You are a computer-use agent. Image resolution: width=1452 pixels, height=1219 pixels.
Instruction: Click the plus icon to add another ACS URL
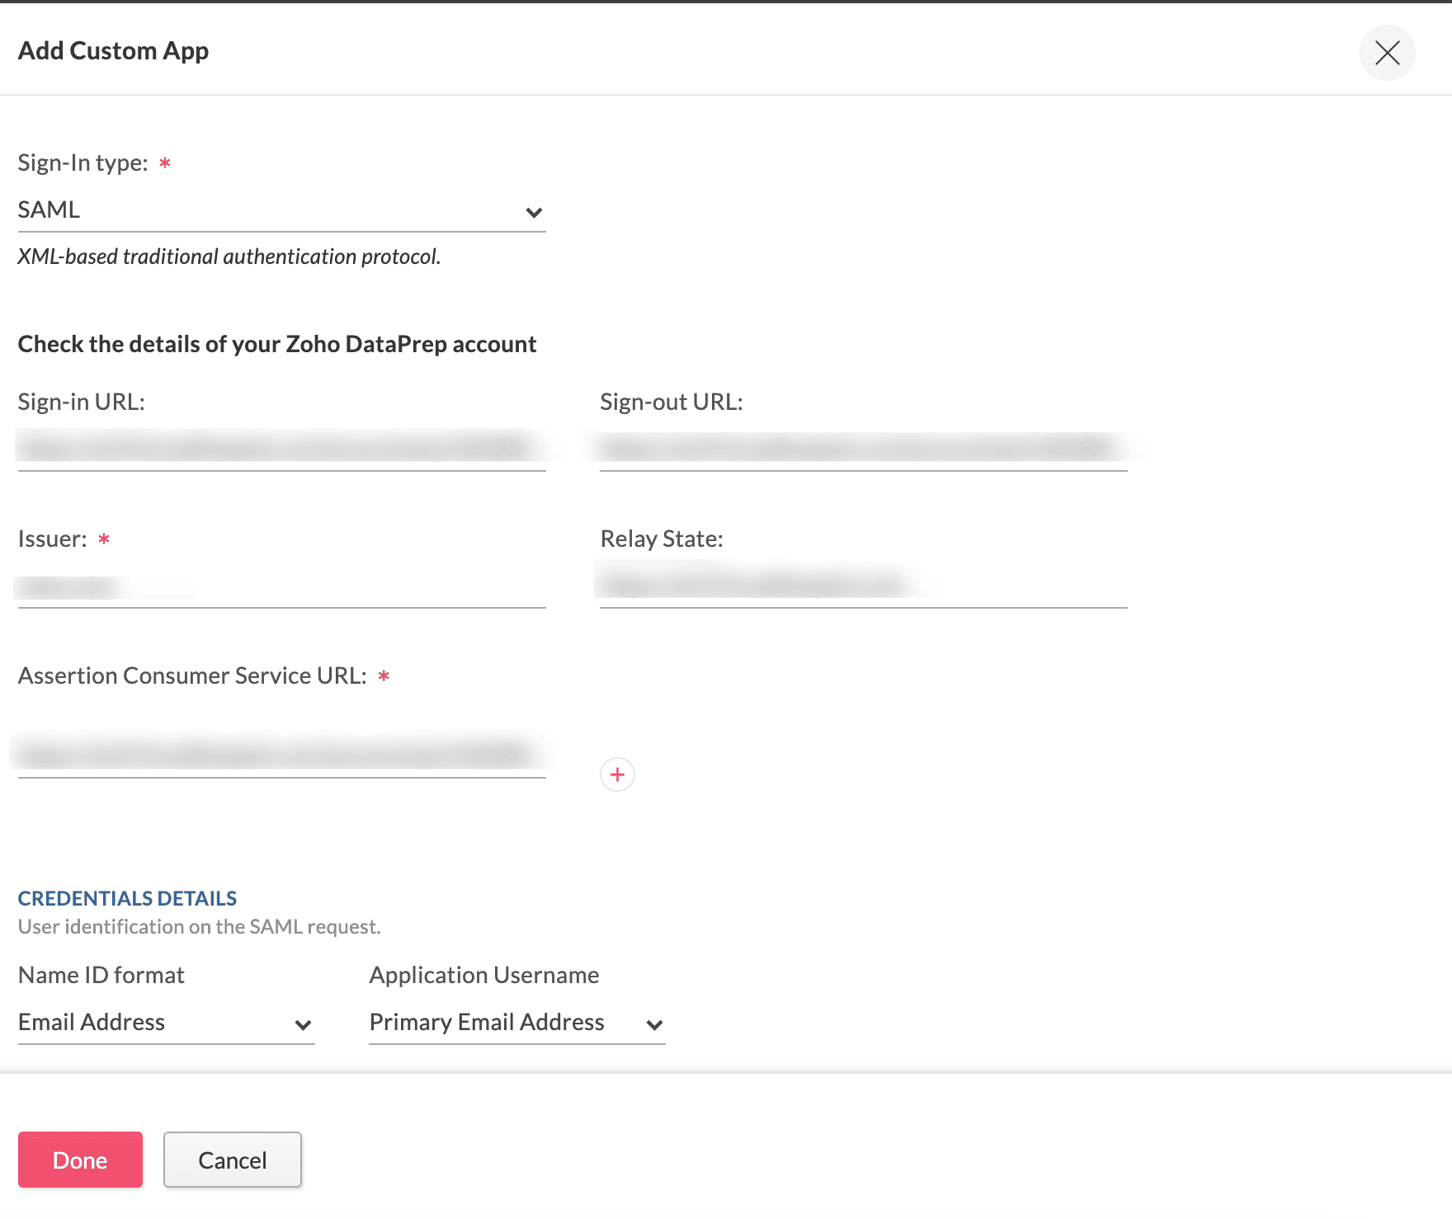pos(617,774)
